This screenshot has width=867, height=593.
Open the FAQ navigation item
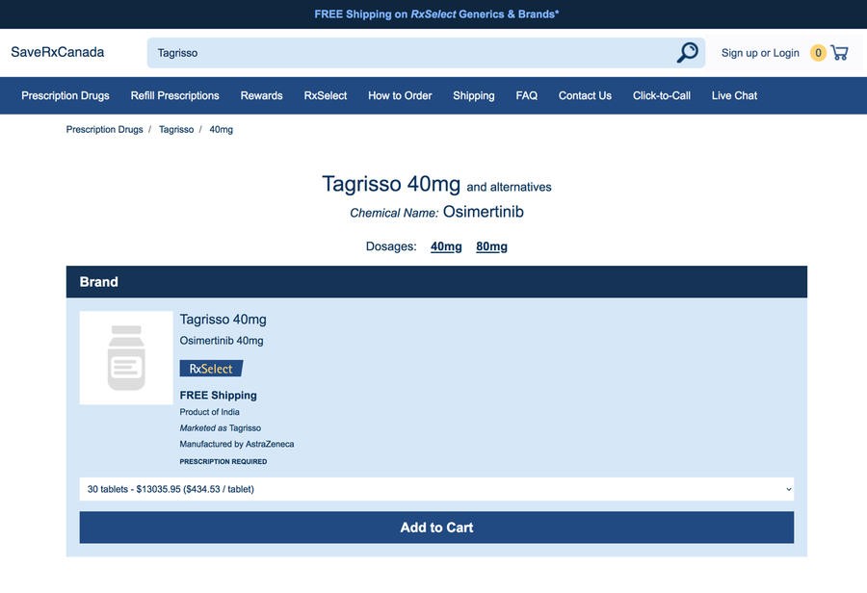[526, 95]
